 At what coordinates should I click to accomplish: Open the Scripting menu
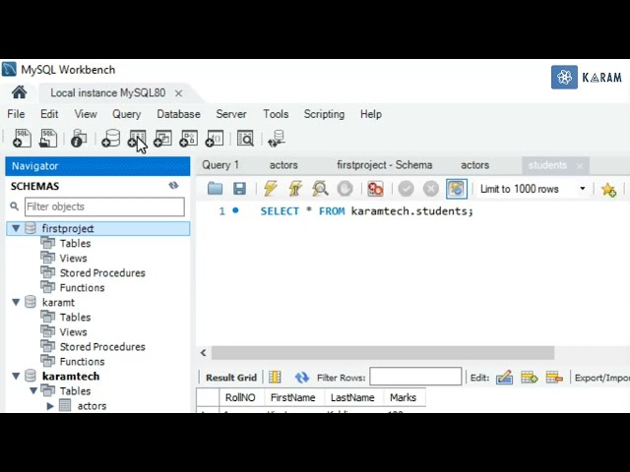[324, 114]
